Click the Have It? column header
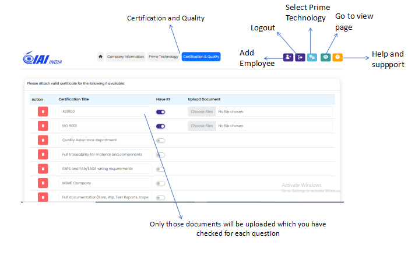Viewport: 408px width, 255px height. 163,99
